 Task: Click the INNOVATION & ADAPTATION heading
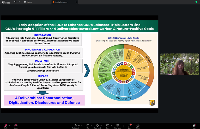point(43,50)
